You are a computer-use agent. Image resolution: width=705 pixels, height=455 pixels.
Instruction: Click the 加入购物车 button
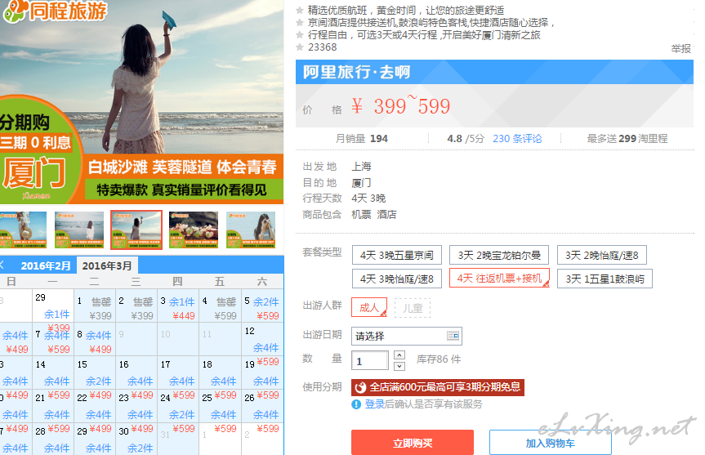tap(551, 443)
